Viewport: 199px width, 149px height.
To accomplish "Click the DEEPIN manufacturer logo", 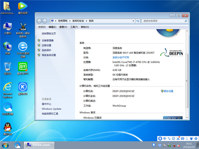I will (171, 53).
